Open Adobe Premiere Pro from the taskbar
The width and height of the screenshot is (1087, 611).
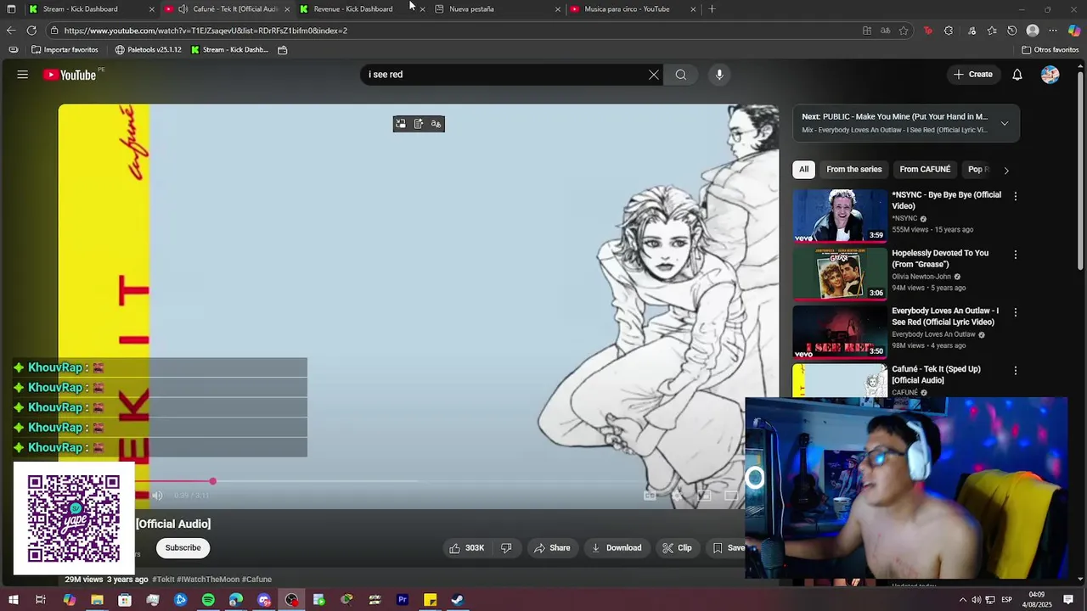click(x=403, y=600)
